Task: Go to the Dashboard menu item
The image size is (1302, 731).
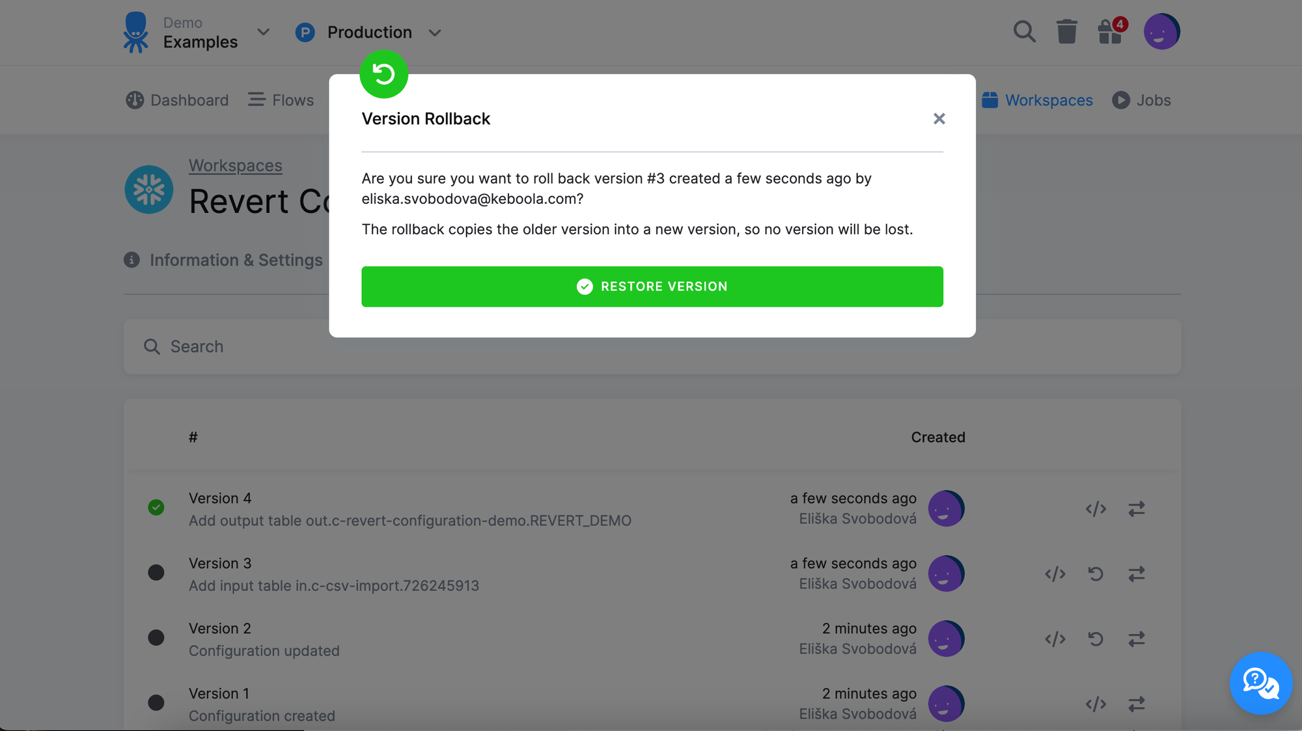Action: tap(177, 100)
